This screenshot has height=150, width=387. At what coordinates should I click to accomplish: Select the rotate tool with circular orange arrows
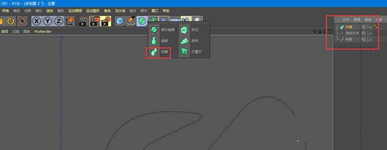(x=10, y=21)
